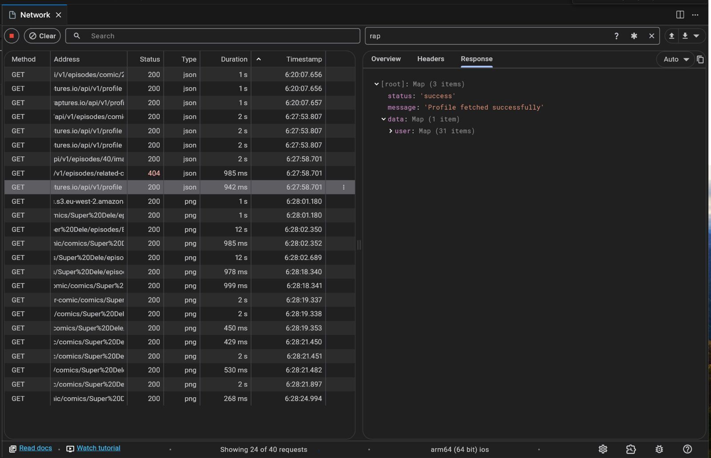Screen dimensions: 711x458
Task: Expand the user Map (31 items) node
Action: pyautogui.click(x=391, y=131)
